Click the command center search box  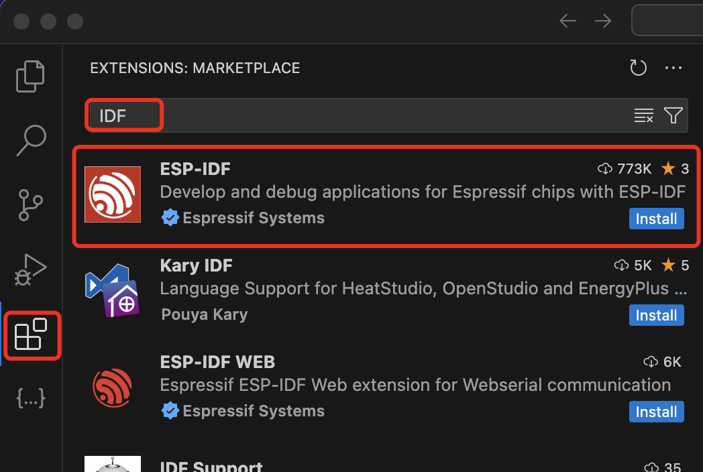(x=667, y=20)
